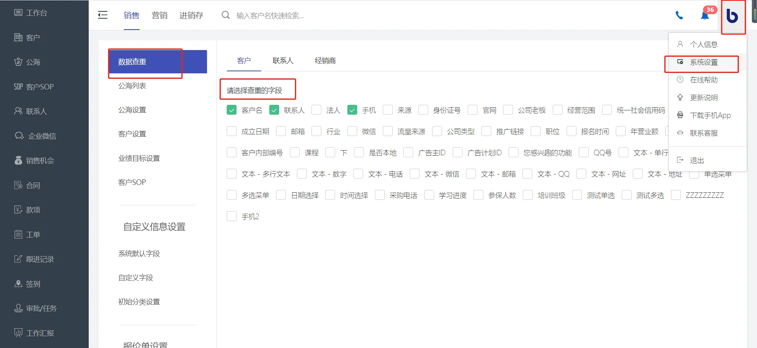Screen dimensions: 757x348
Task: Open the 审批/任务 approval icon
Action: pos(18,308)
